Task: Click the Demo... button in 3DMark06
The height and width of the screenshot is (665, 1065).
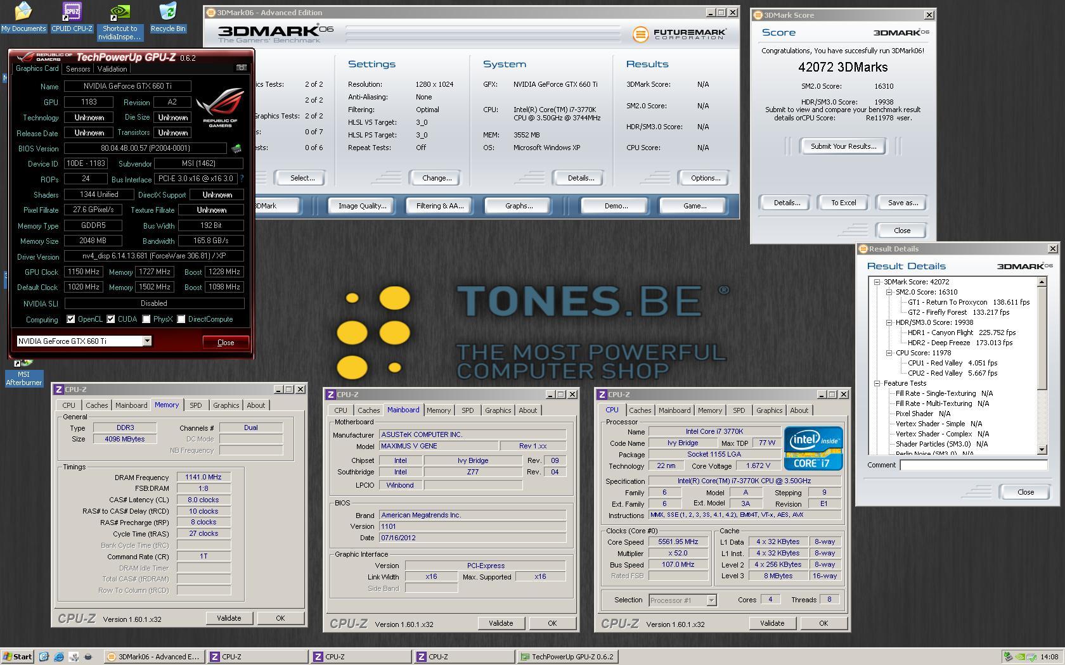Action: coord(616,206)
